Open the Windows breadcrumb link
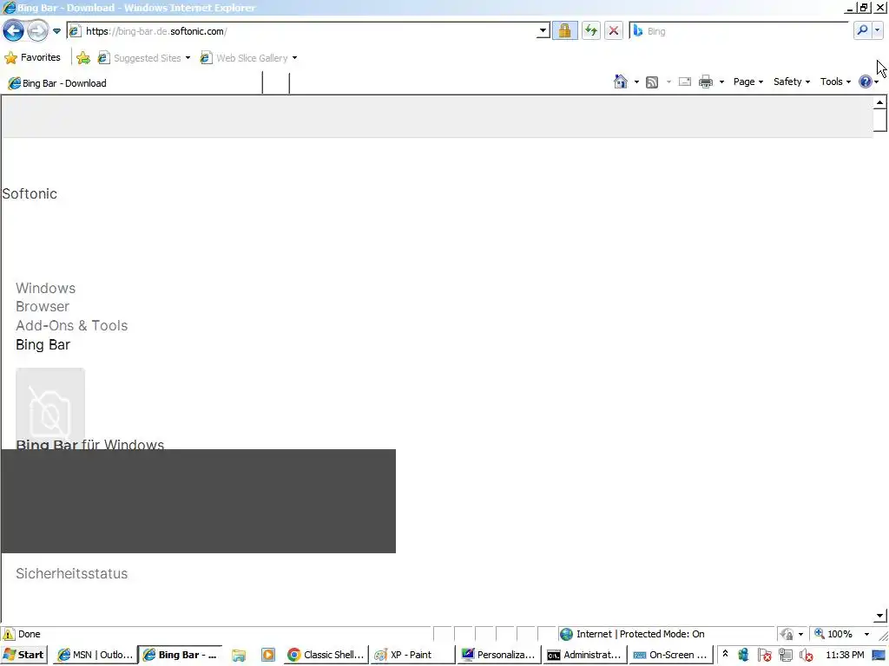 (x=45, y=288)
